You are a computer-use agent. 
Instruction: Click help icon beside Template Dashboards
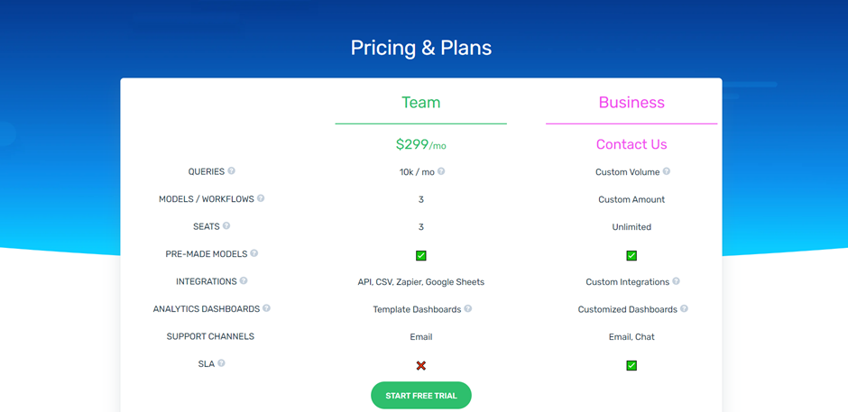(x=468, y=308)
